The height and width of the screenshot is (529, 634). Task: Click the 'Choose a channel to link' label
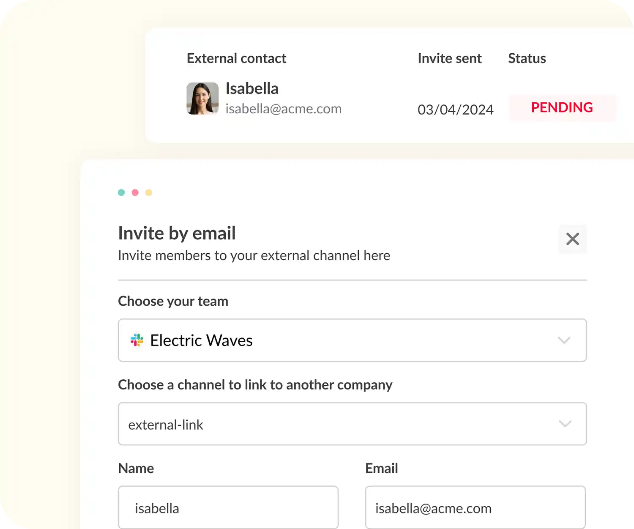[x=255, y=385]
